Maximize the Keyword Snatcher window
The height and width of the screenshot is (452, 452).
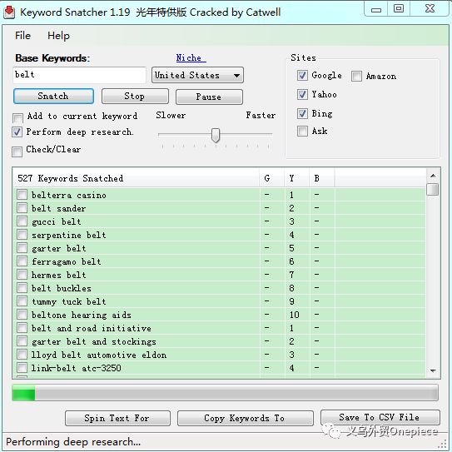399,8
